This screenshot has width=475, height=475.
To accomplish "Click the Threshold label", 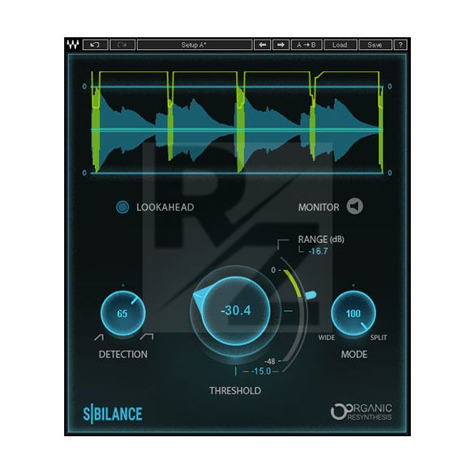I will point(235,391).
